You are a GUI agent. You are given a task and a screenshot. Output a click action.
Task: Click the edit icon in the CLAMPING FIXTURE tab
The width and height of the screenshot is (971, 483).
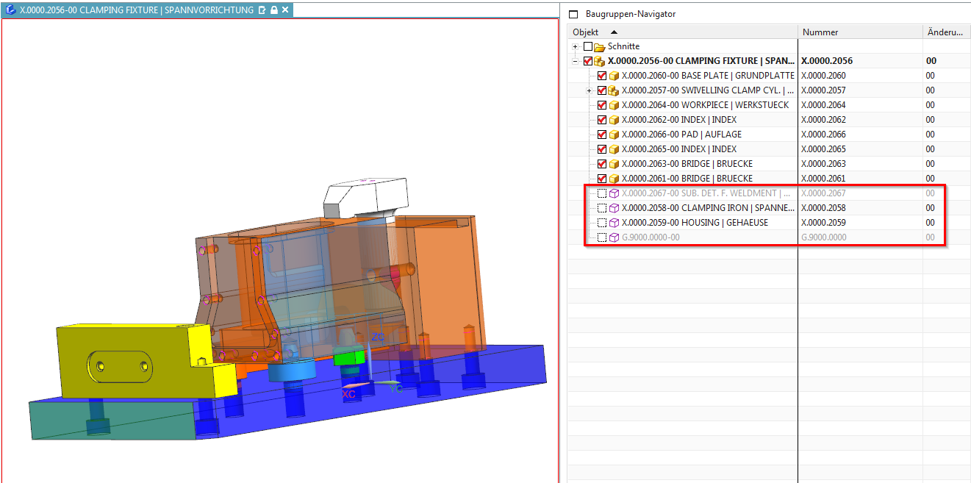[262, 10]
